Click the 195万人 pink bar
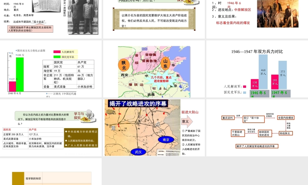308x185 pixels. coord(275,82)
